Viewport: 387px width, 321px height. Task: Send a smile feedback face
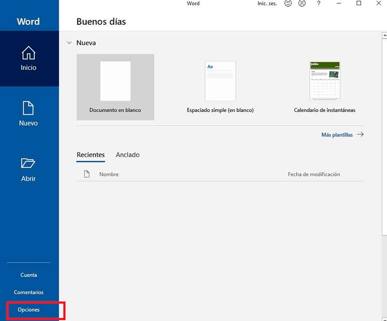[288, 3]
